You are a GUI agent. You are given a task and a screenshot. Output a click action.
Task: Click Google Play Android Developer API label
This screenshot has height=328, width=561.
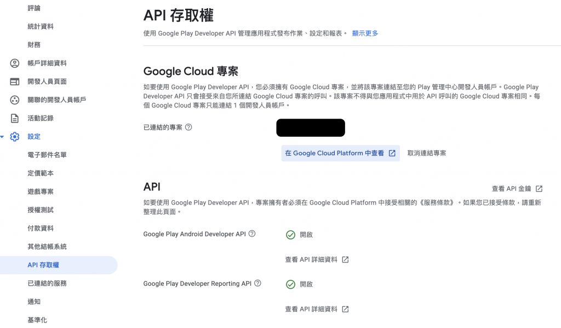point(194,234)
